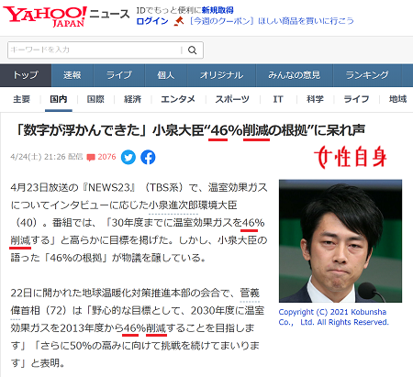Click the article headline text

coord(191,130)
